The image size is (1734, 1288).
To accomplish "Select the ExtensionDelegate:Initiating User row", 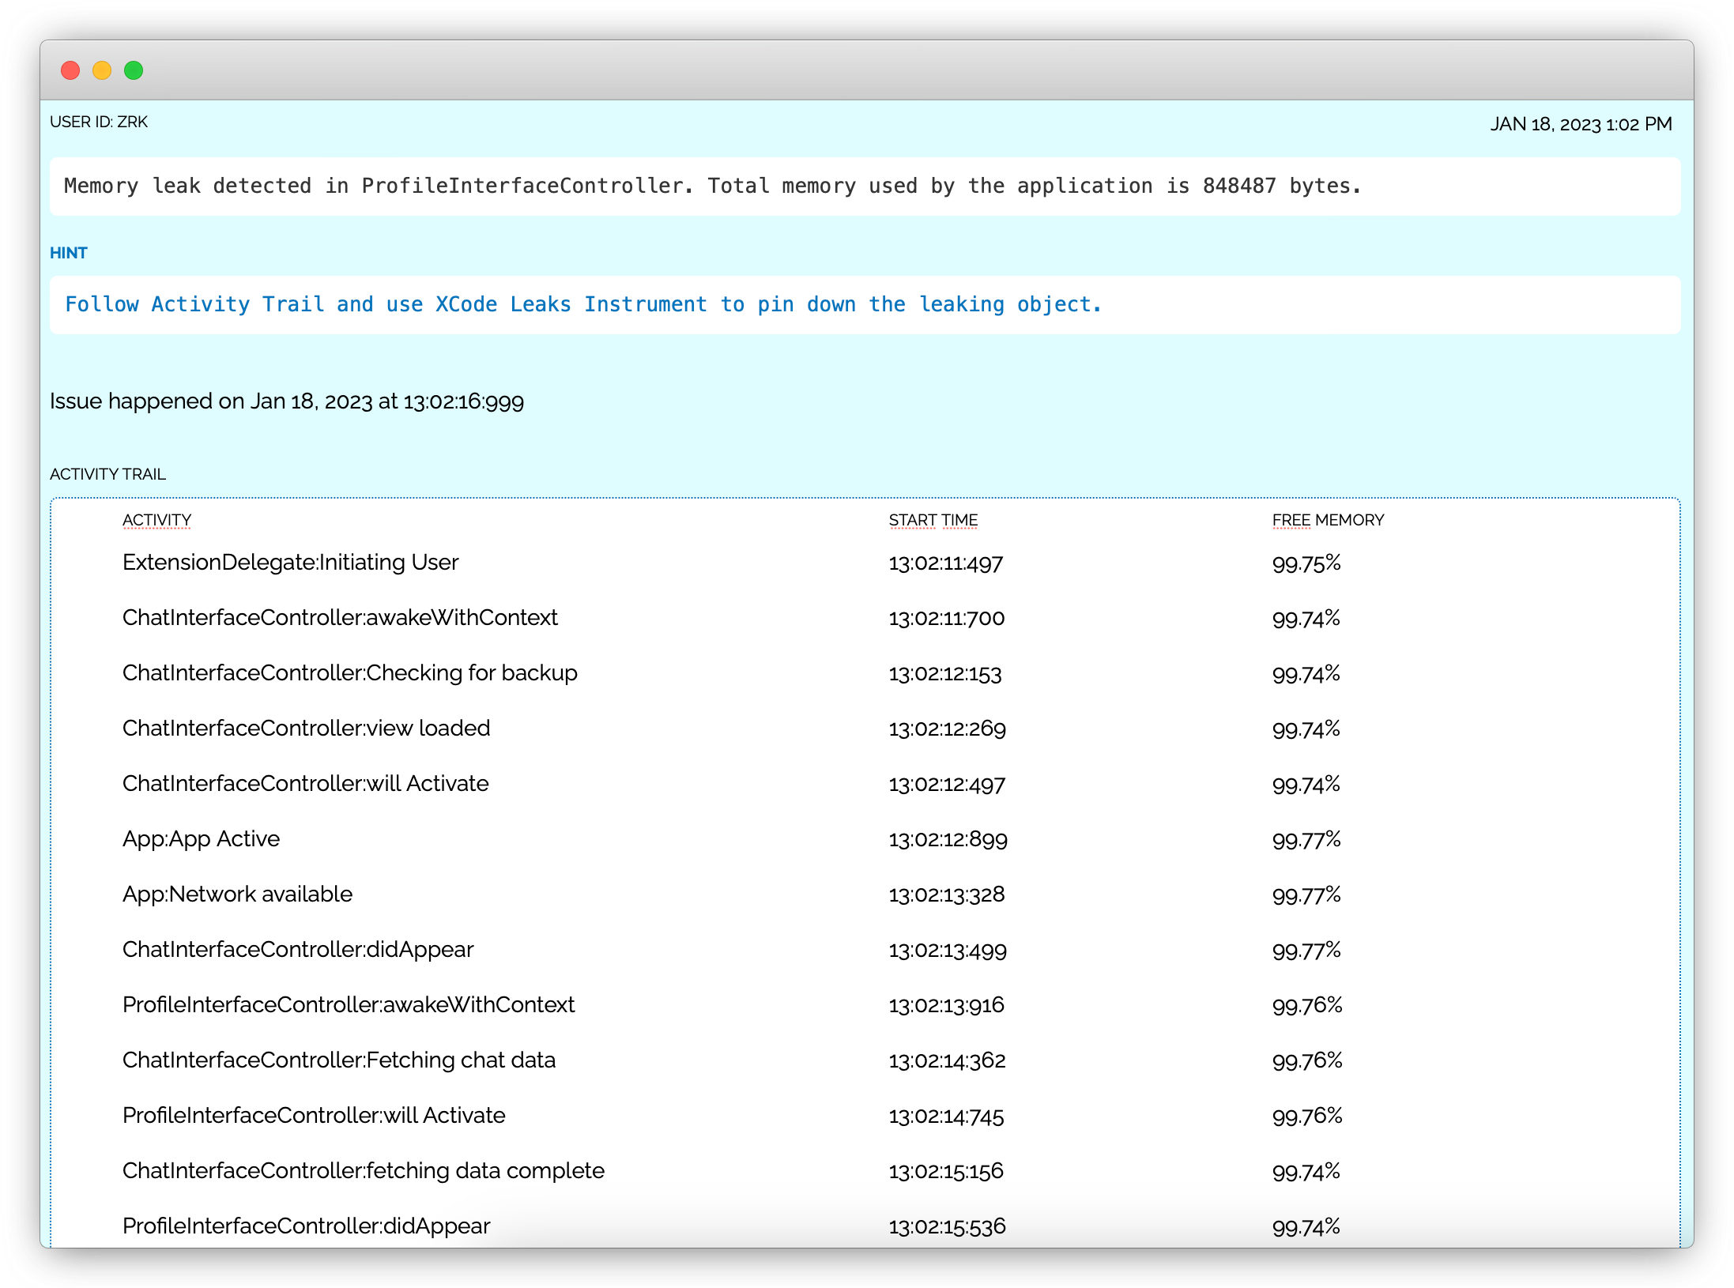I will pyautogui.click(x=290, y=563).
